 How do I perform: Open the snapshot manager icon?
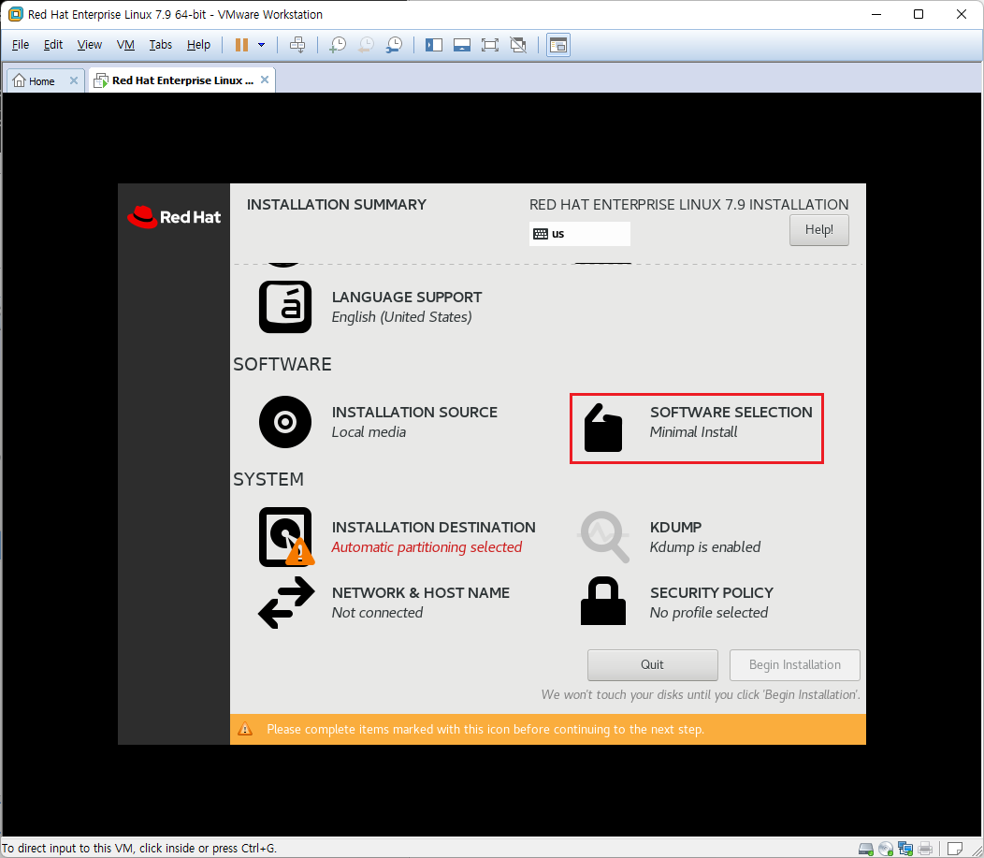[394, 45]
